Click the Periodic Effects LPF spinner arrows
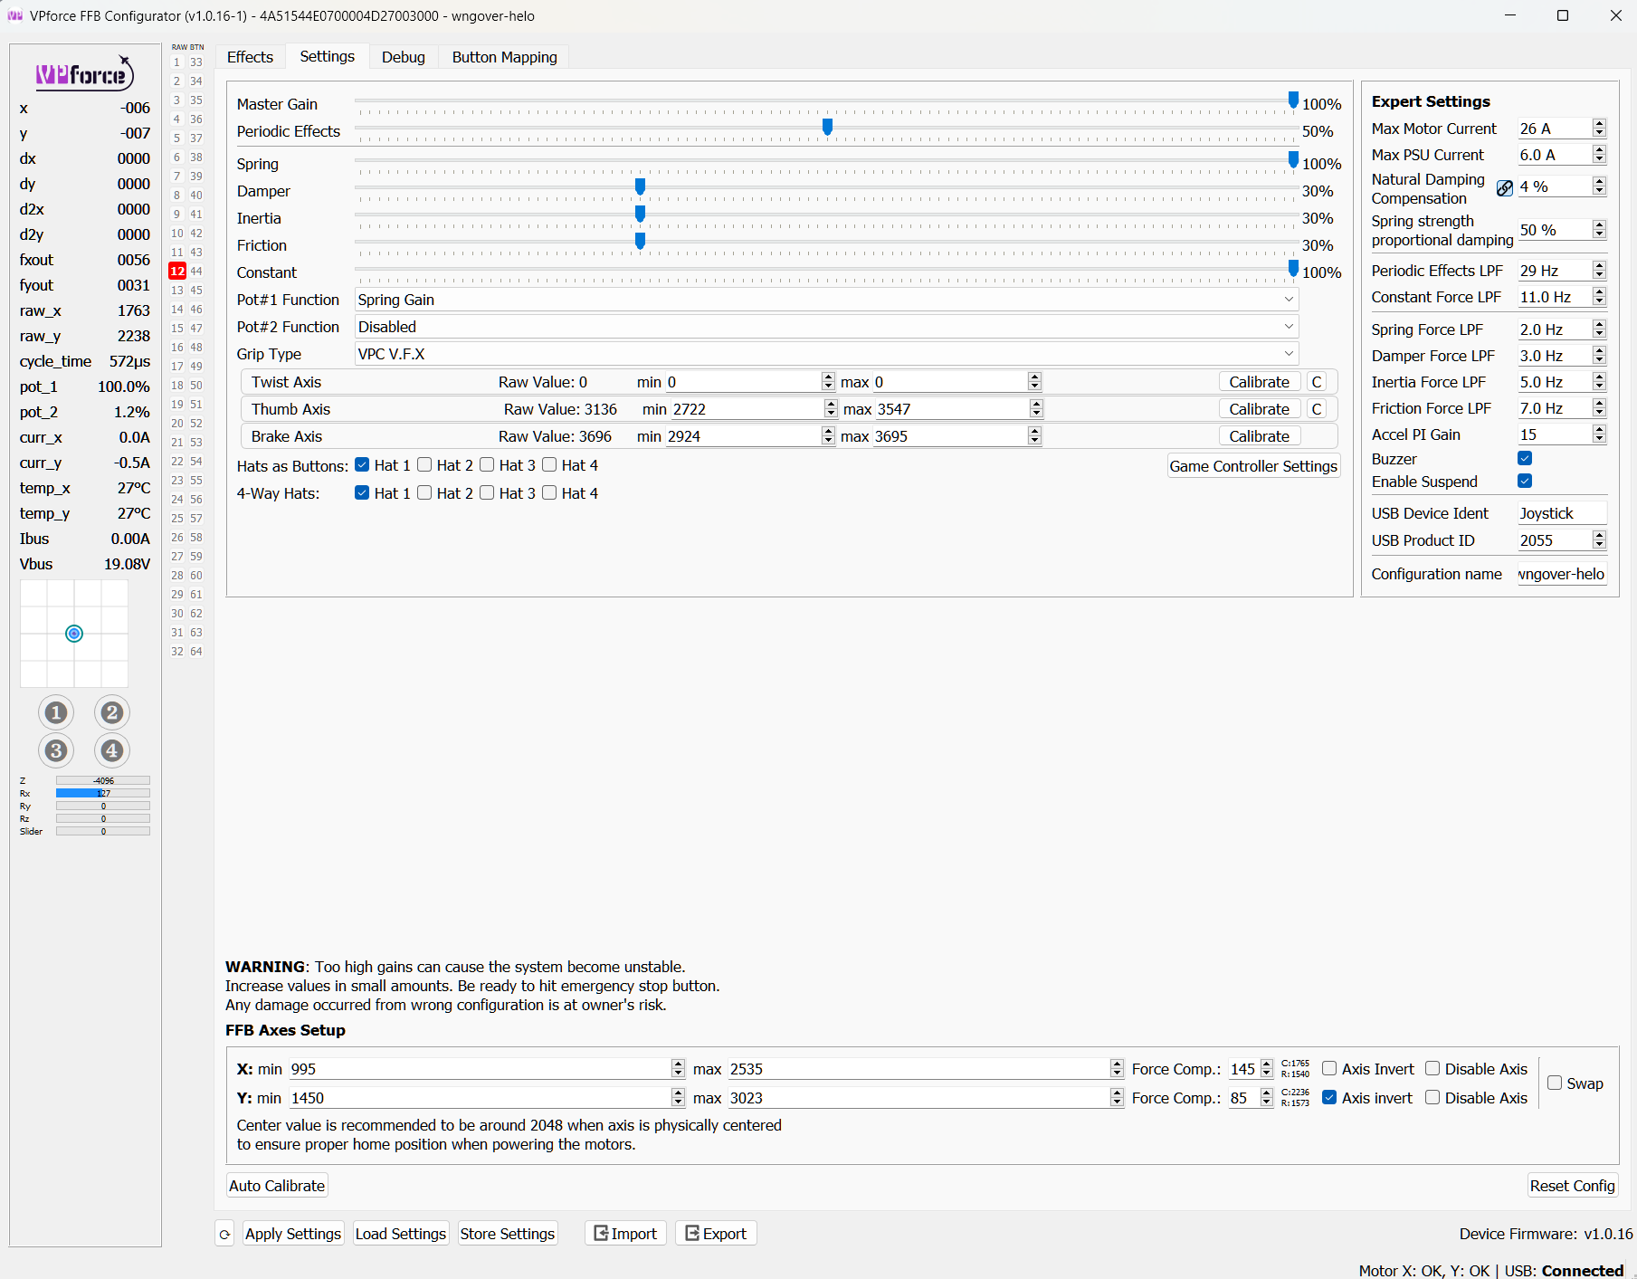1637x1279 pixels. tap(1599, 271)
